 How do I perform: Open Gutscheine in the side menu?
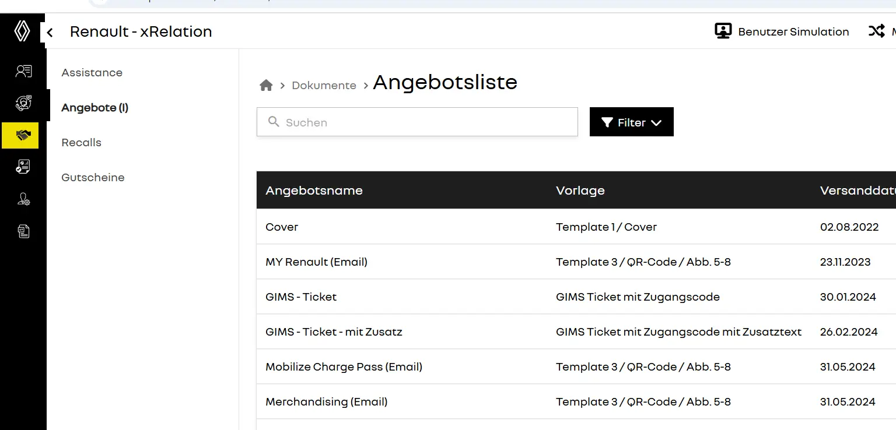93,178
